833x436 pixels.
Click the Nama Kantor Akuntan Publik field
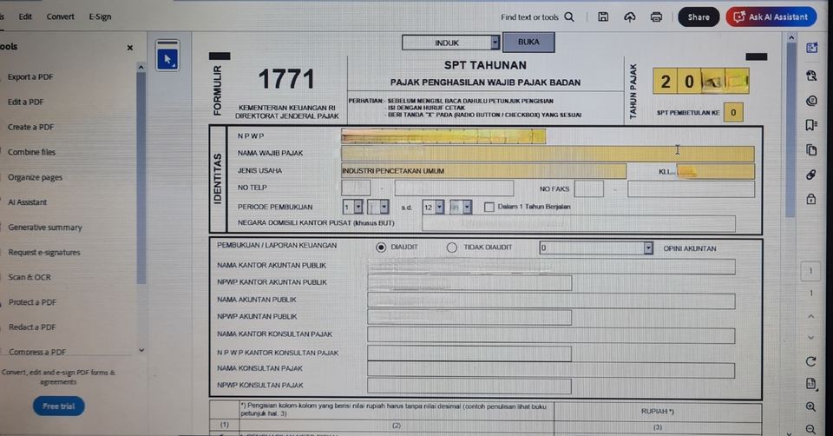(x=551, y=267)
